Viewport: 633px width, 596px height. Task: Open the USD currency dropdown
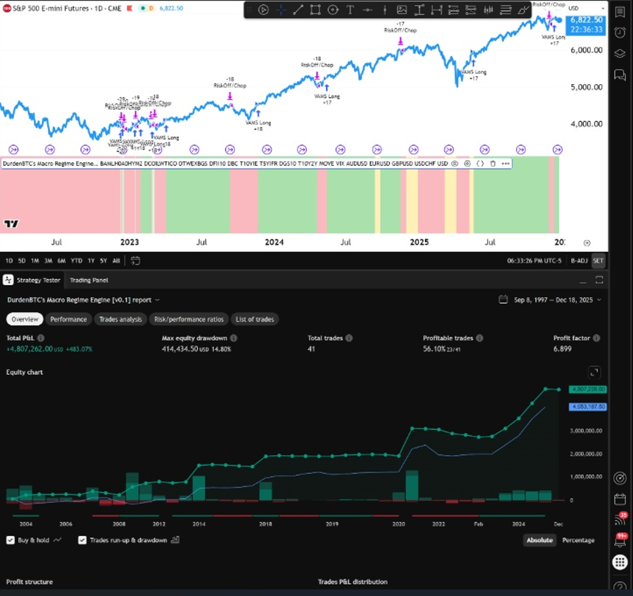pos(586,8)
